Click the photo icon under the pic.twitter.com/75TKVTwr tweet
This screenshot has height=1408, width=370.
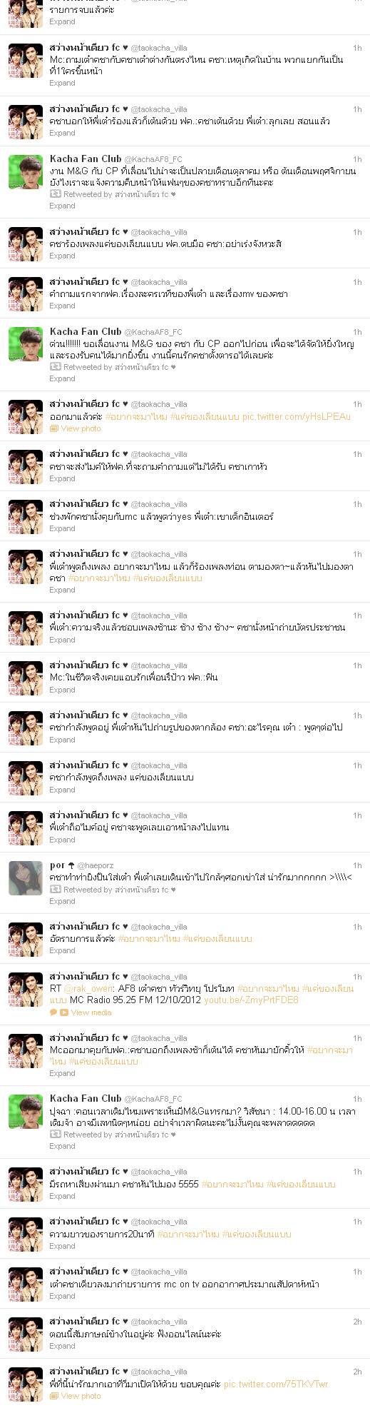click(54, 1395)
